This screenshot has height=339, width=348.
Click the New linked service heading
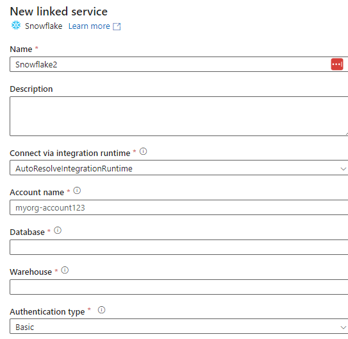(59, 12)
